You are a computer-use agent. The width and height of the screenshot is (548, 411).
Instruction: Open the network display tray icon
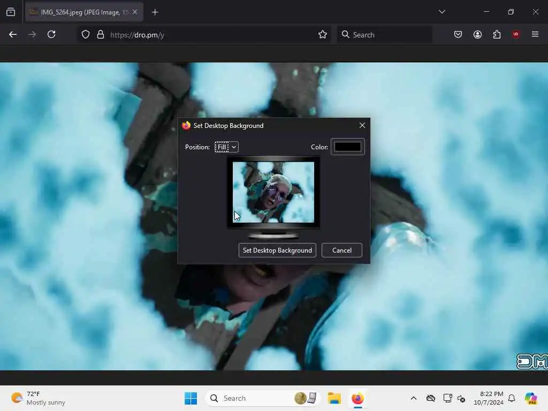(x=448, y=398)
